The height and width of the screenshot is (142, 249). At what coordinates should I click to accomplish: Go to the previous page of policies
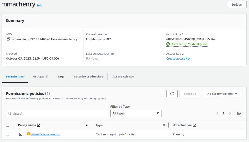218,113
